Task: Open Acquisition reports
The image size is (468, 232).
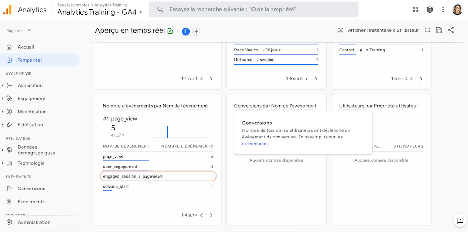Action: tap(30, 86)
